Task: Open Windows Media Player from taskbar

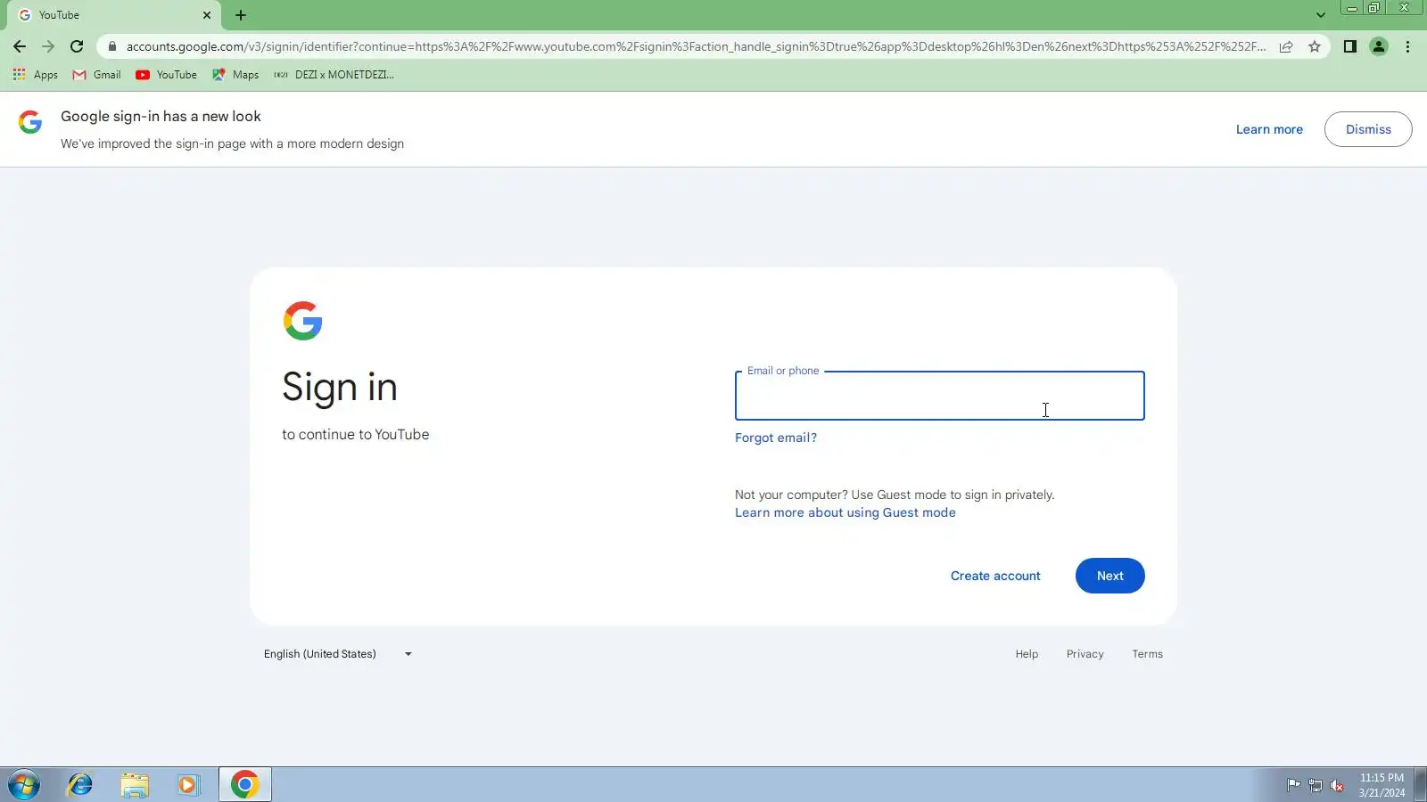Action: [x=188, y=785]
